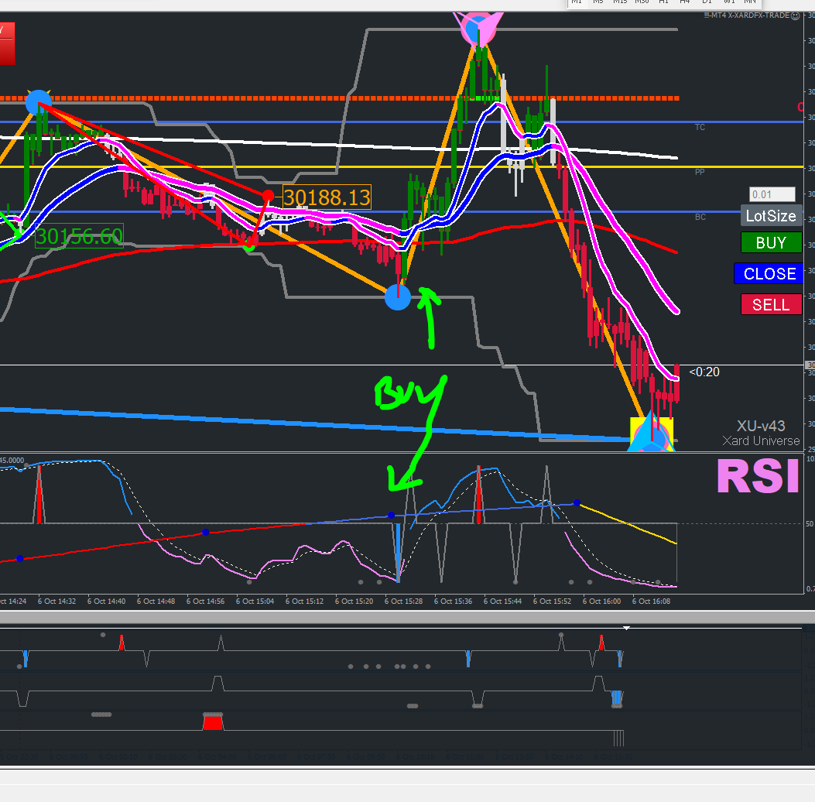This screenshot has width=815, height=802.
Task: Switch to the M5 timeframe
Action: [x=598, y=2]
